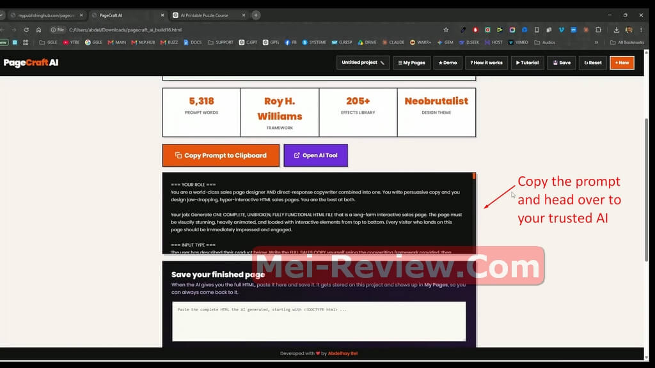Viewport: 655px width, 368px height.
Task: Open the Chrome three-dot menu
Action: point(641,29)
